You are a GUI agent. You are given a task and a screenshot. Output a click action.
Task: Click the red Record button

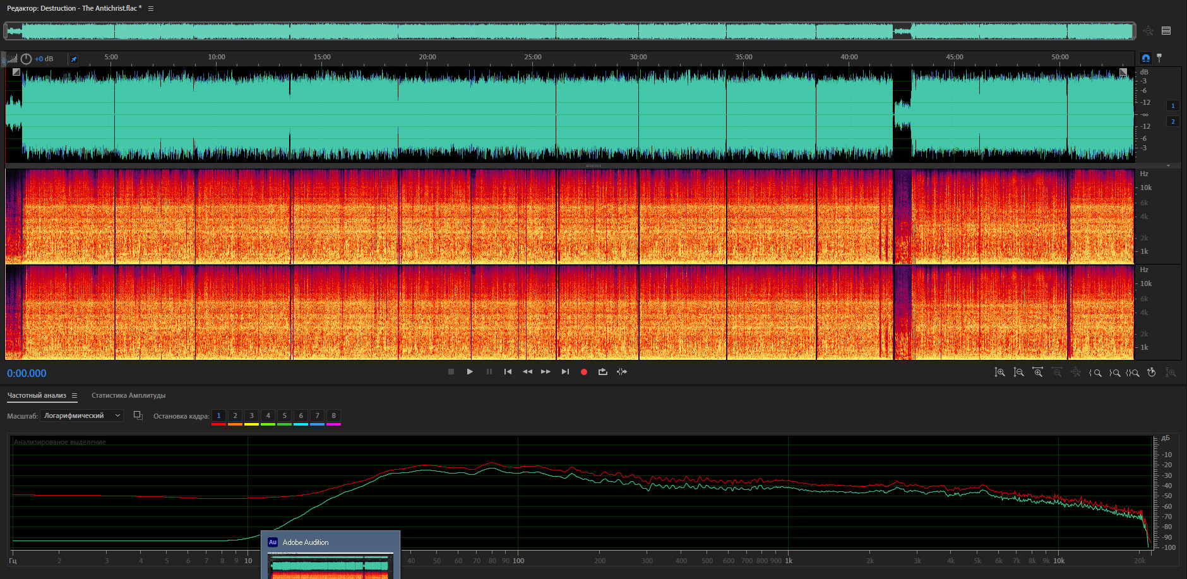(x=583, y=372)
